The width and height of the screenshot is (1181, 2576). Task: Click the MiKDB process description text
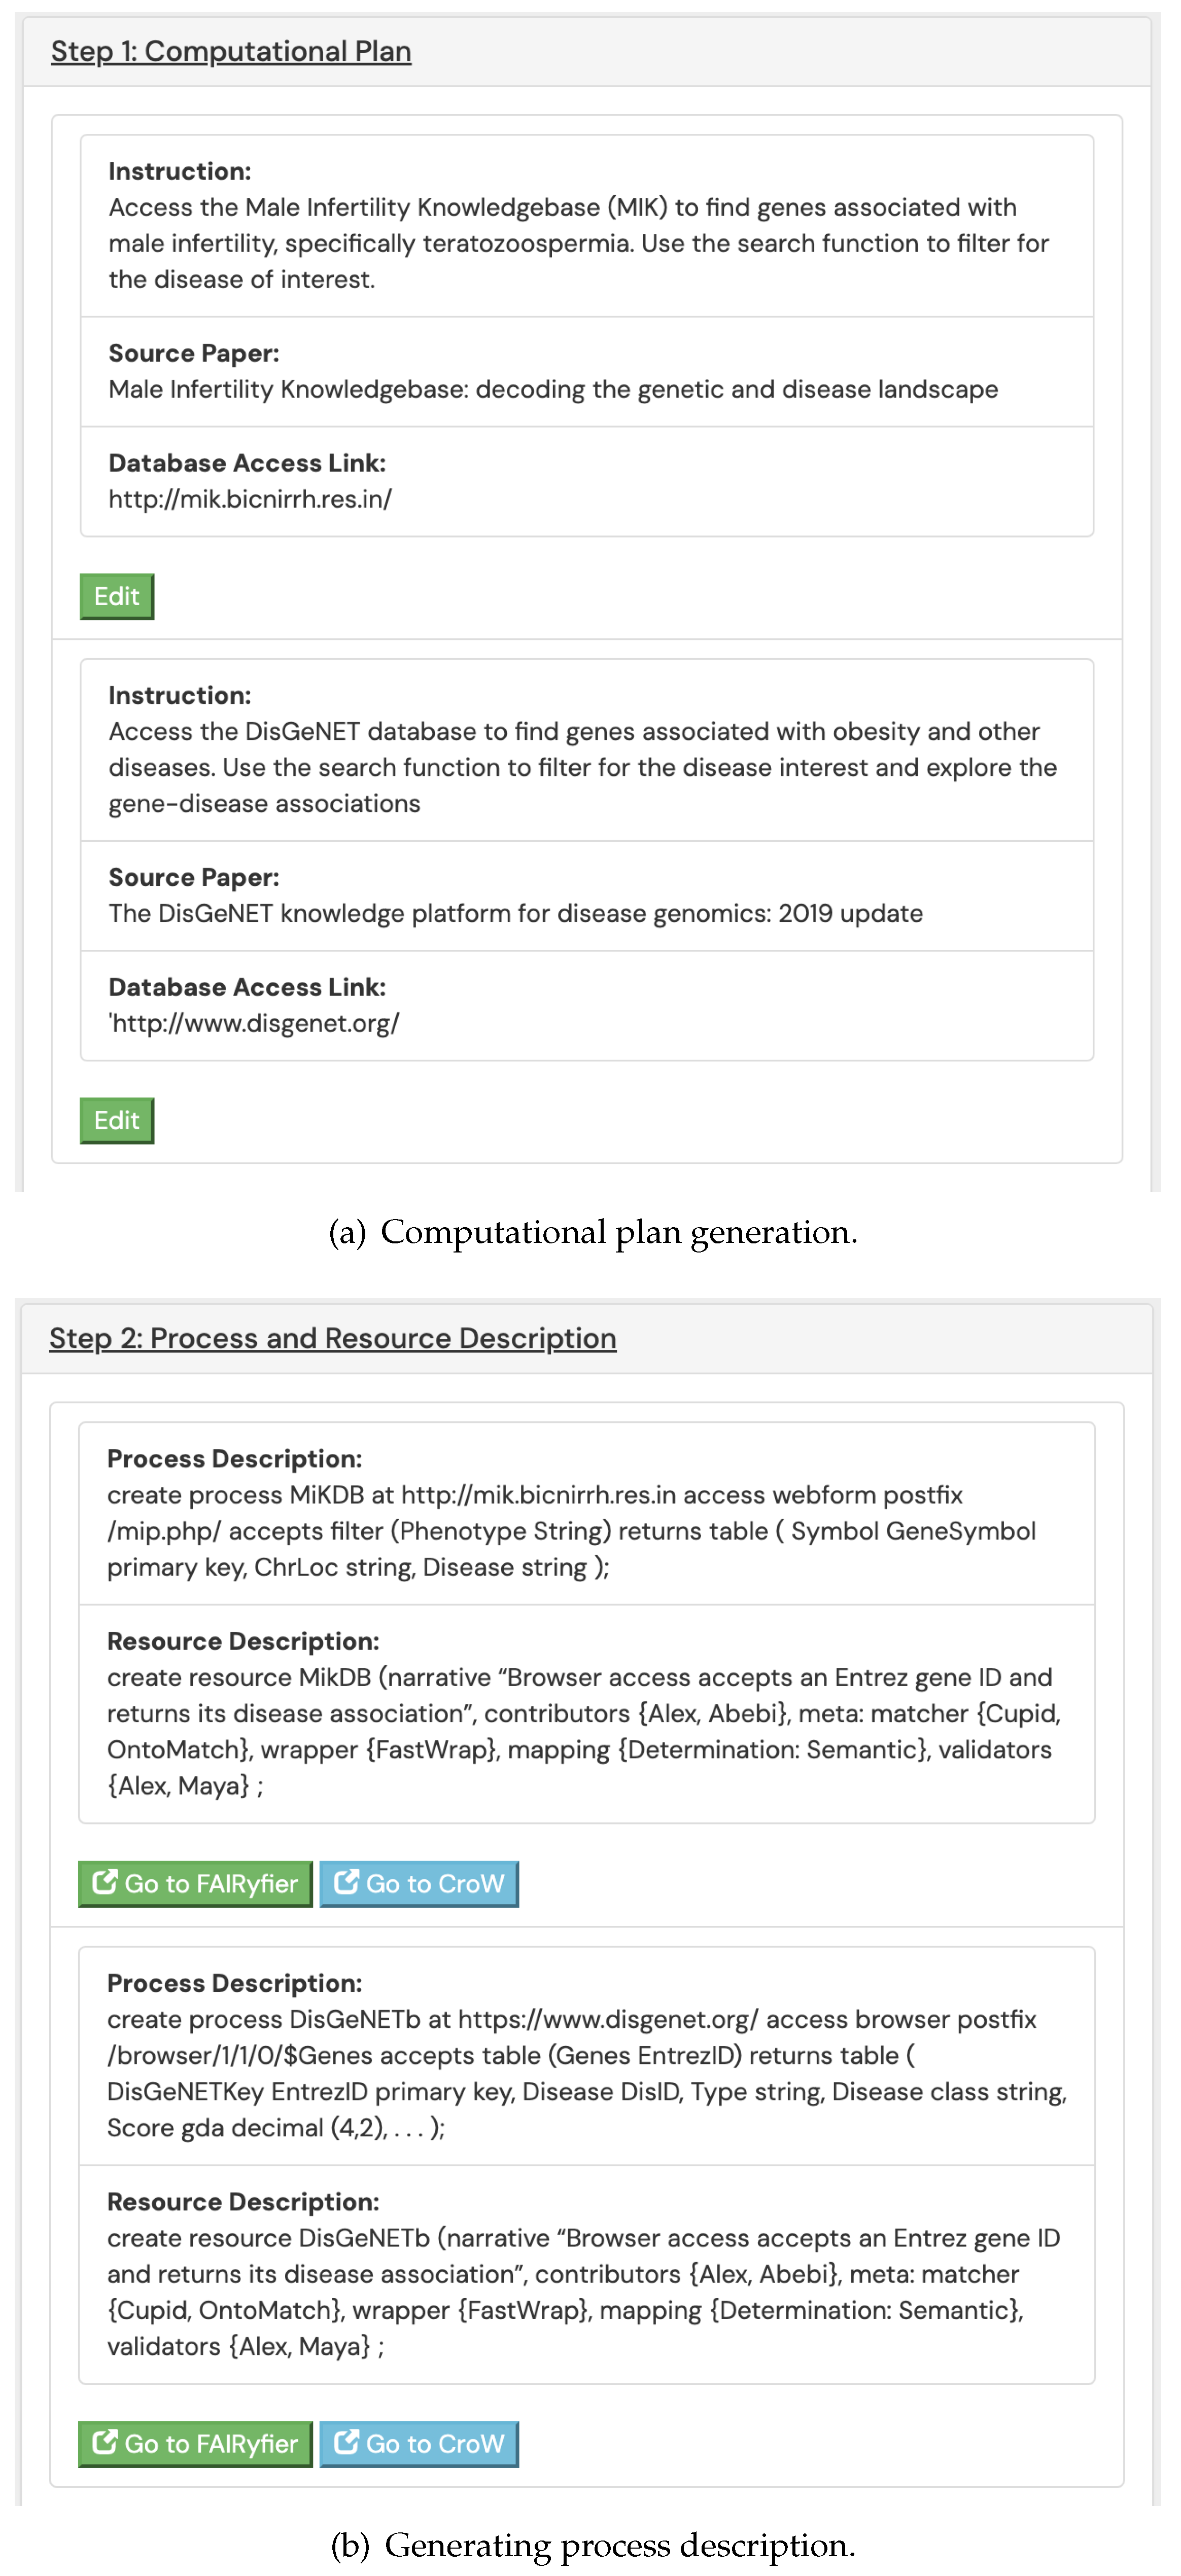coord(571,1531)
